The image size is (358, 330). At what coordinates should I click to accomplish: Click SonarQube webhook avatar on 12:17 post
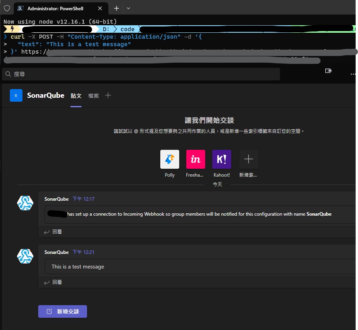click(25, 203)
